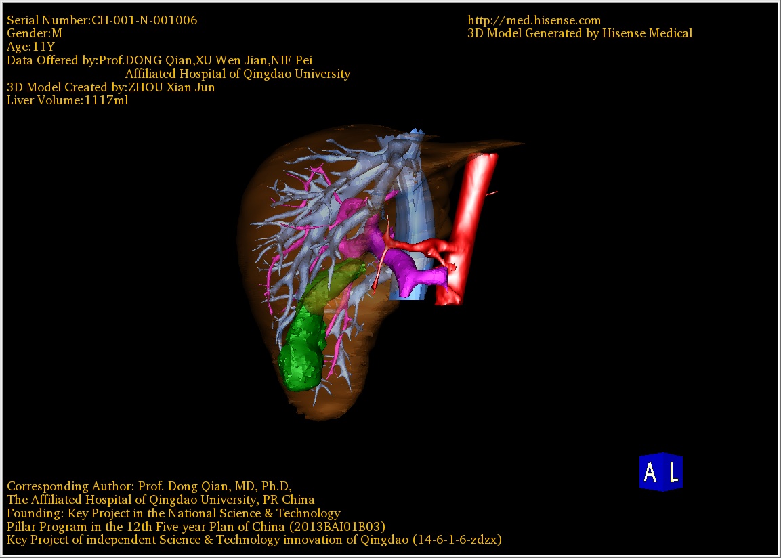Click the 'Liver Volume:1117ml' text
Image resolution: width=781 pixels, height=558 pixels.
(x=67, y=100)
